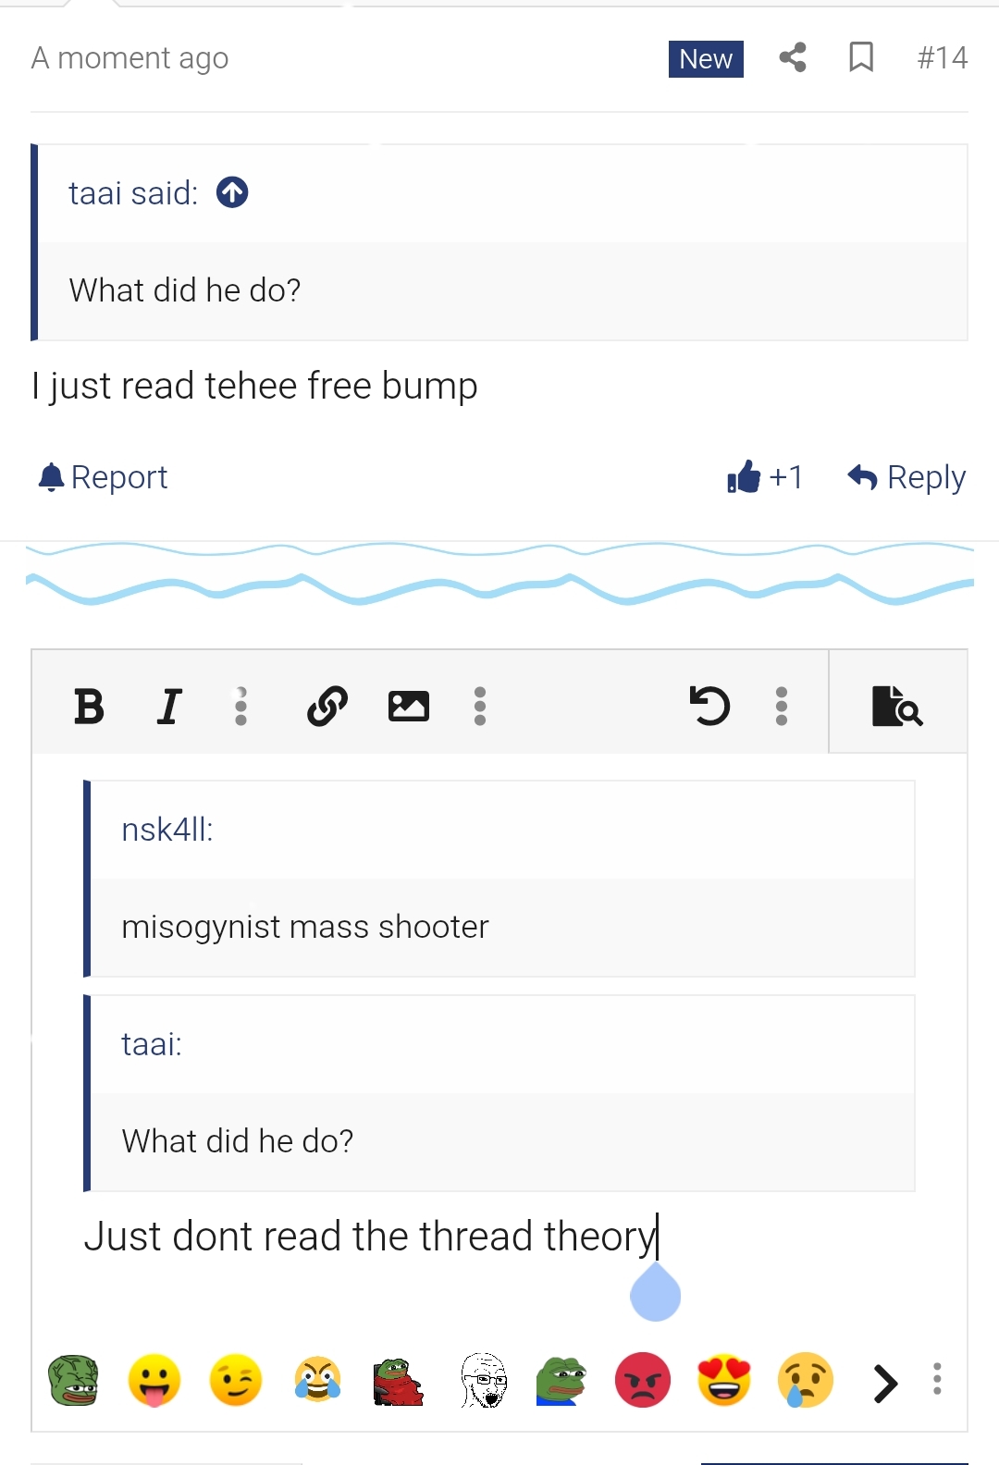This screenshot has width=999, height=1465.
Task: Undo the last editor change
Action: pyautogui.click(x=709, y=707)
